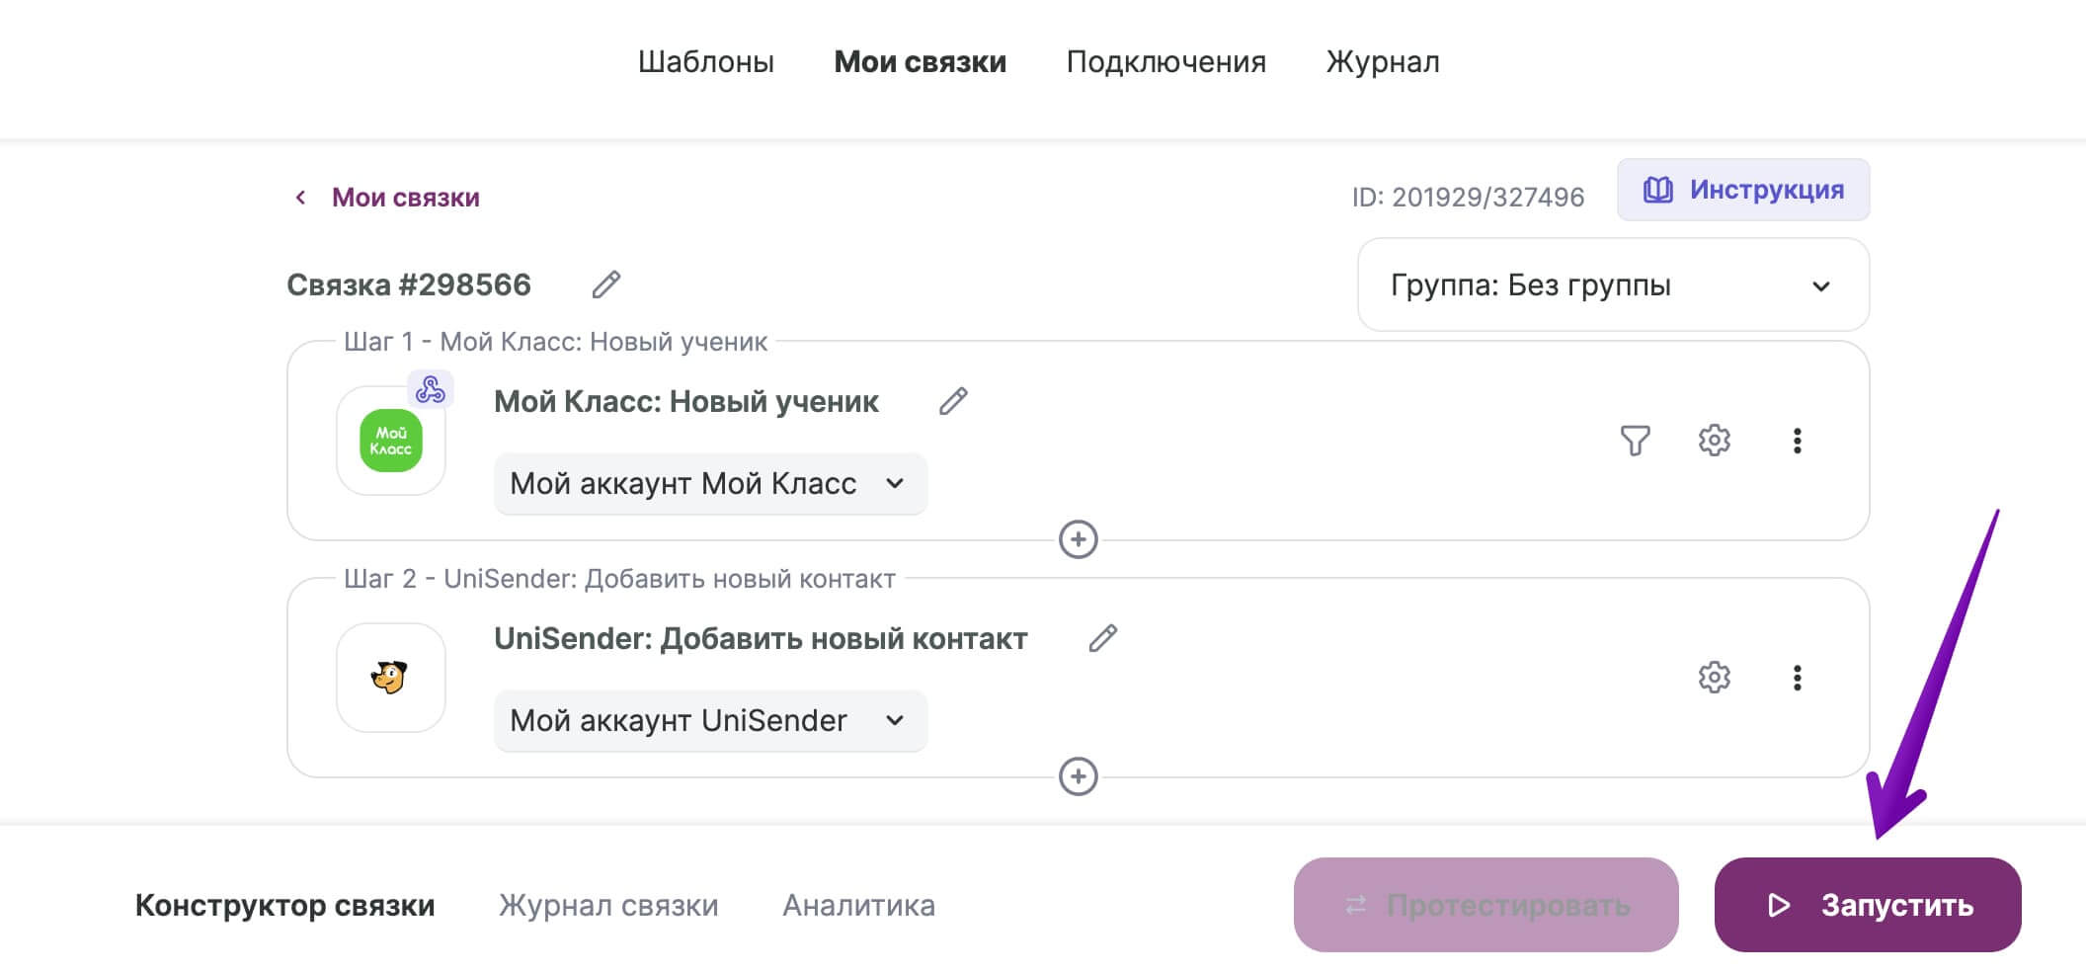
Task: Open filter for Мой Класс step
Action: tap(1636, 441)
